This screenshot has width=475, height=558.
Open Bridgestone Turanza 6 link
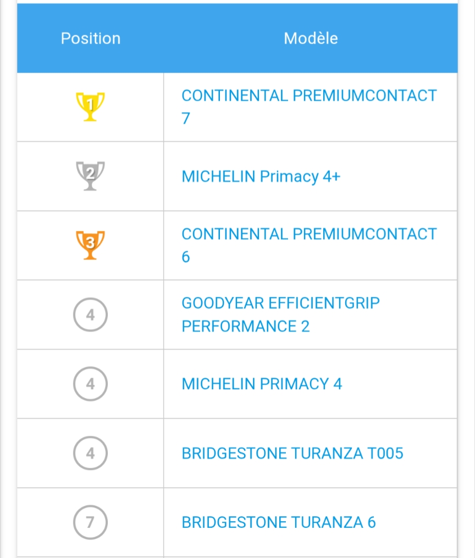tap(279, 522)
